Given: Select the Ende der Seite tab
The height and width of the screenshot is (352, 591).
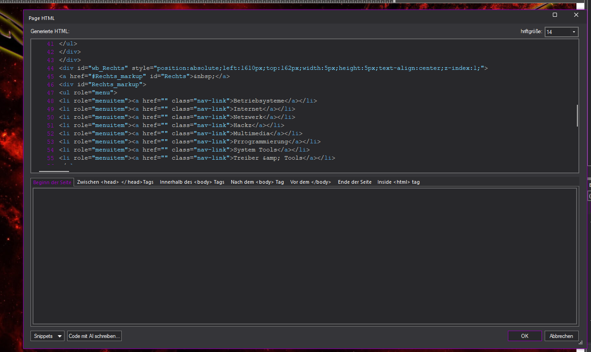Looking at the screenshot, I should (x=355, y=182).
